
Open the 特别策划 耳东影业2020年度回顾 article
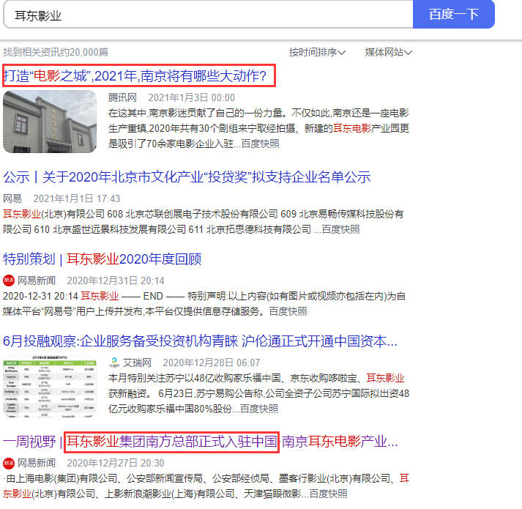pos(102,259)
